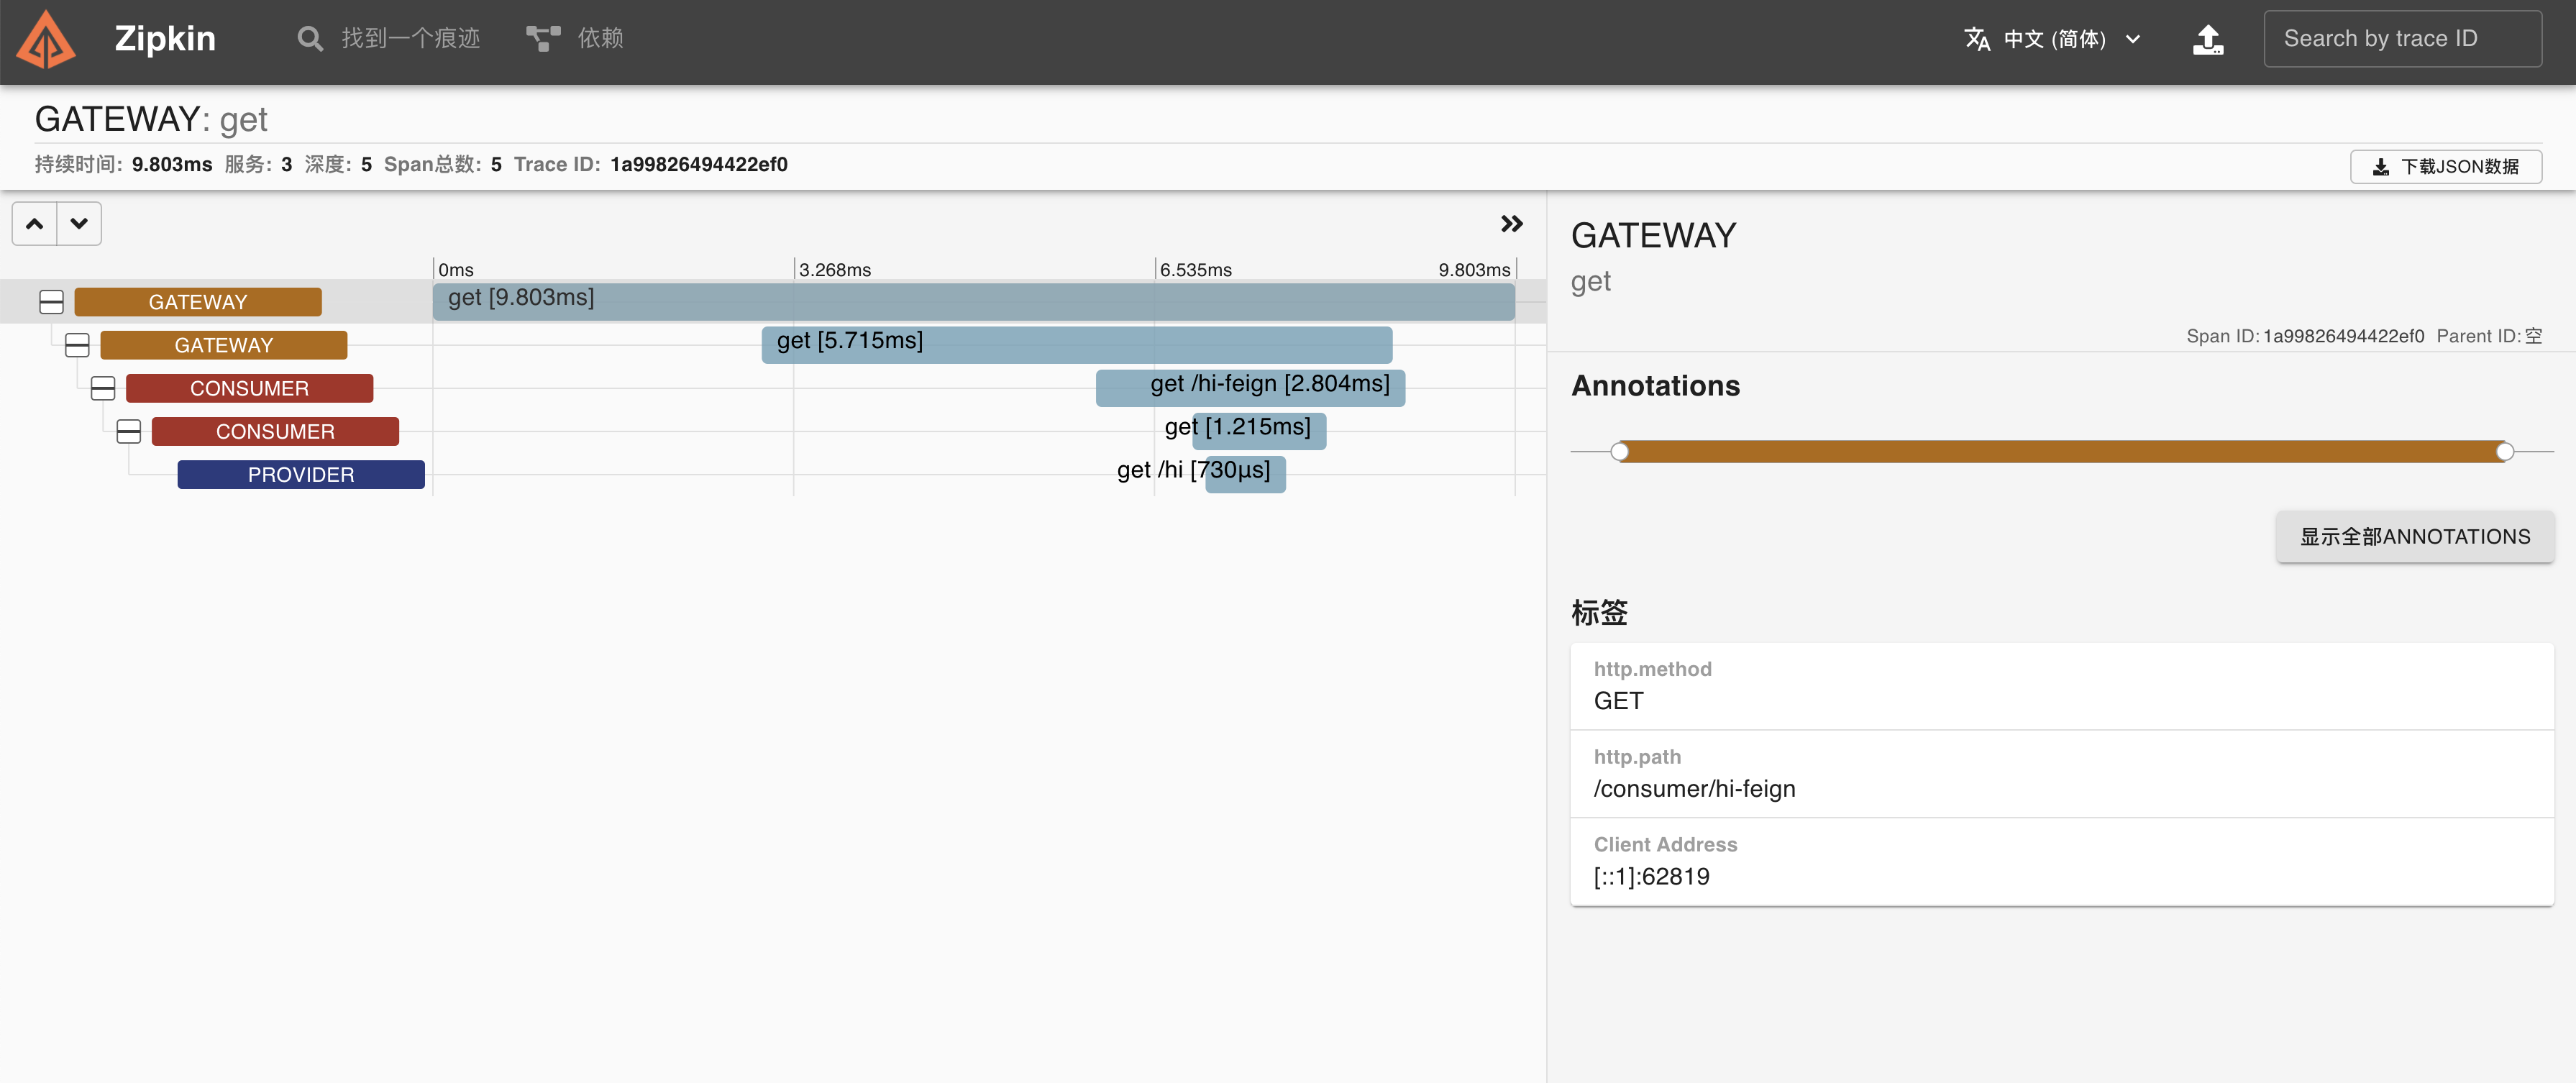The image size is (2576, 1083).
Task: Move to previous span with up arrow
Action: click(x=35, y=224)
